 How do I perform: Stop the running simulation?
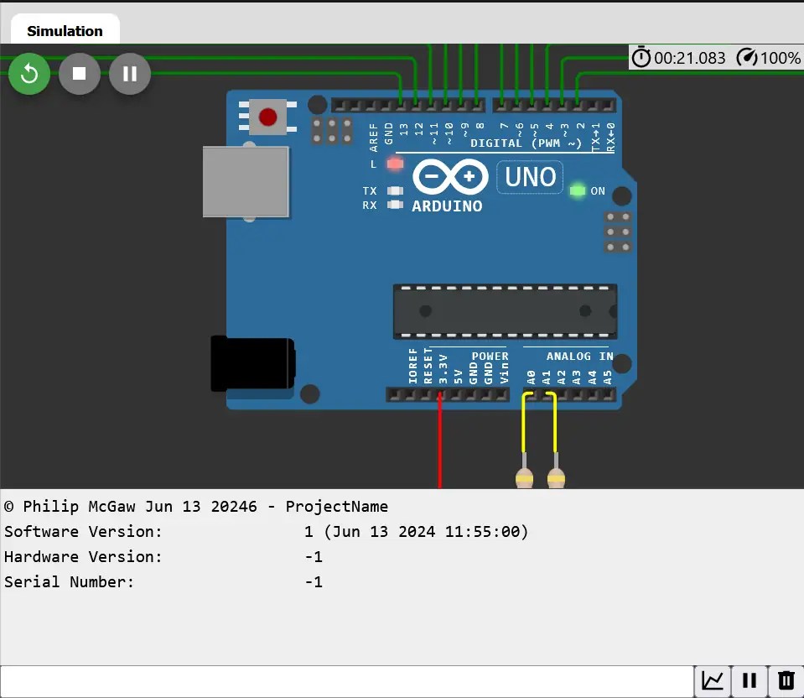point(80,74)
